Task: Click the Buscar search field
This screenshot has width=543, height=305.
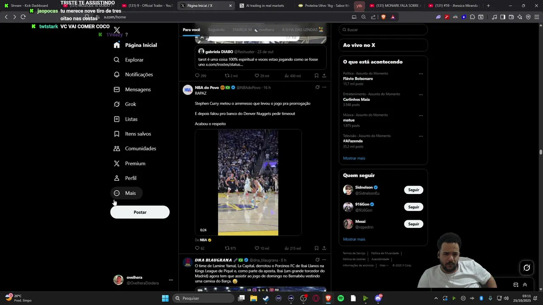Action: click(x=383, y=30)
